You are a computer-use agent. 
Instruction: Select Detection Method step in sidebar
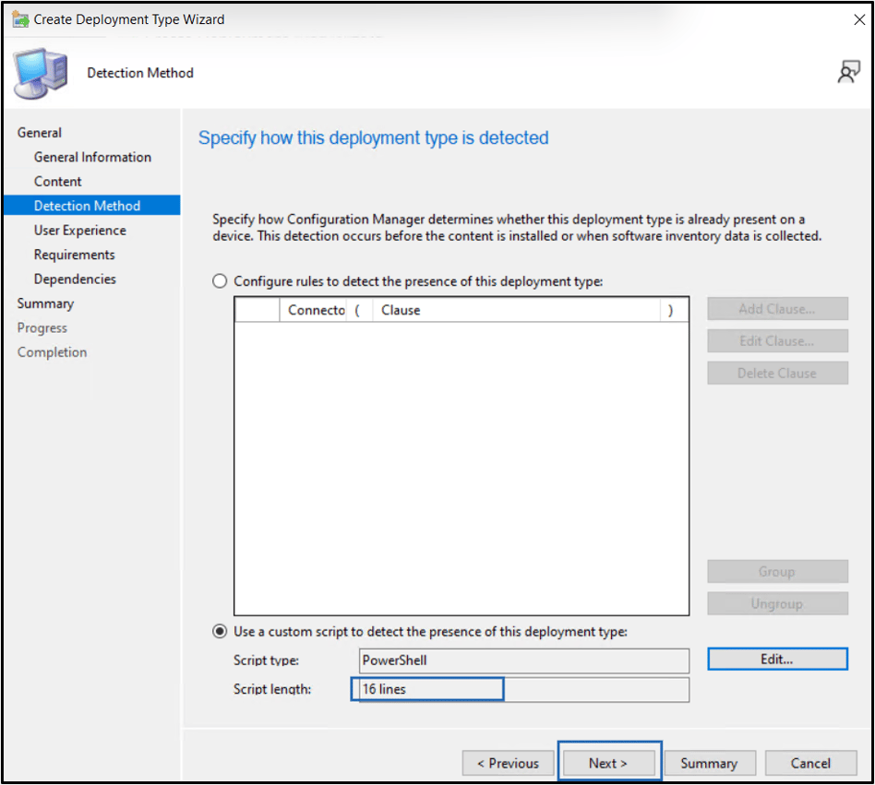pos(92,205)
